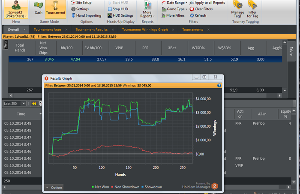Toggle Showdown line in legend
The height and width of the screenshot is (194, 300).
pyautogui.click(x=152, y=187)
